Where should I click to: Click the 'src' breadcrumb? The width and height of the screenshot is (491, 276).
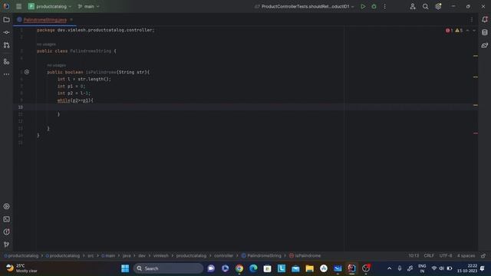coord(91,255)
